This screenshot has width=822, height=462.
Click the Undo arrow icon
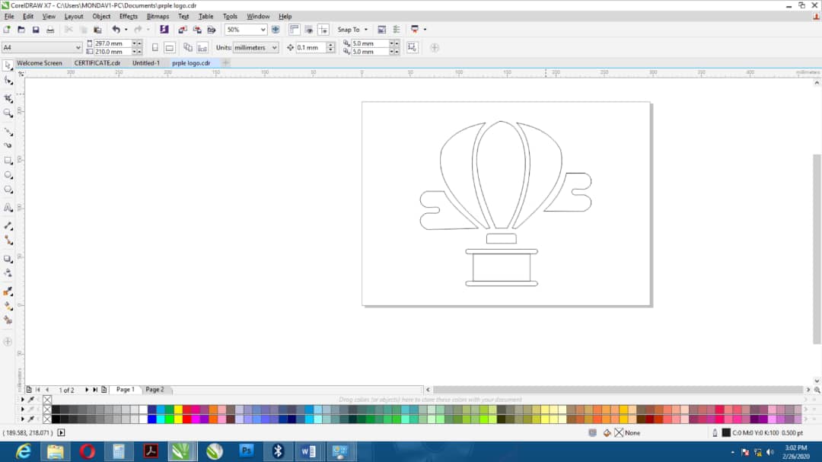(116, 30)
